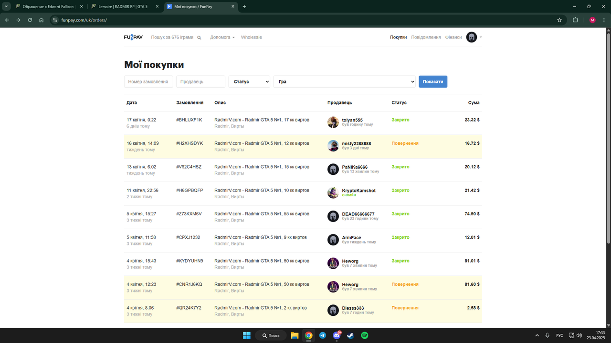Open Chrome profile M avatar
The image size is (611, 343).
(592, 20)
